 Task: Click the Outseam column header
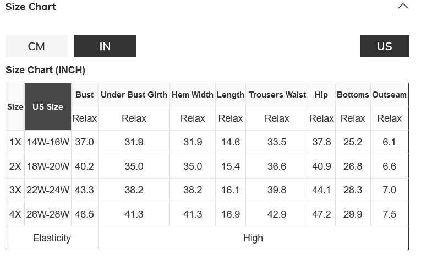click(x=389, y=95)
